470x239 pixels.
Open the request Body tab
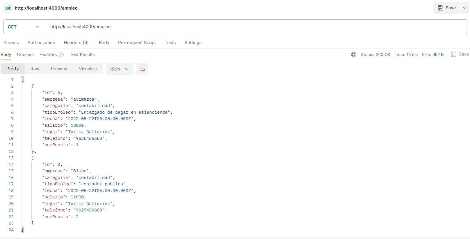click(104, 43)
